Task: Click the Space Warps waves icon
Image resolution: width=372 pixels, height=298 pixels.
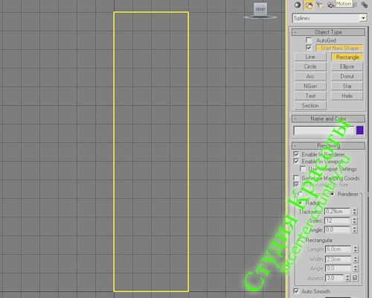Action: coord(355,5)
